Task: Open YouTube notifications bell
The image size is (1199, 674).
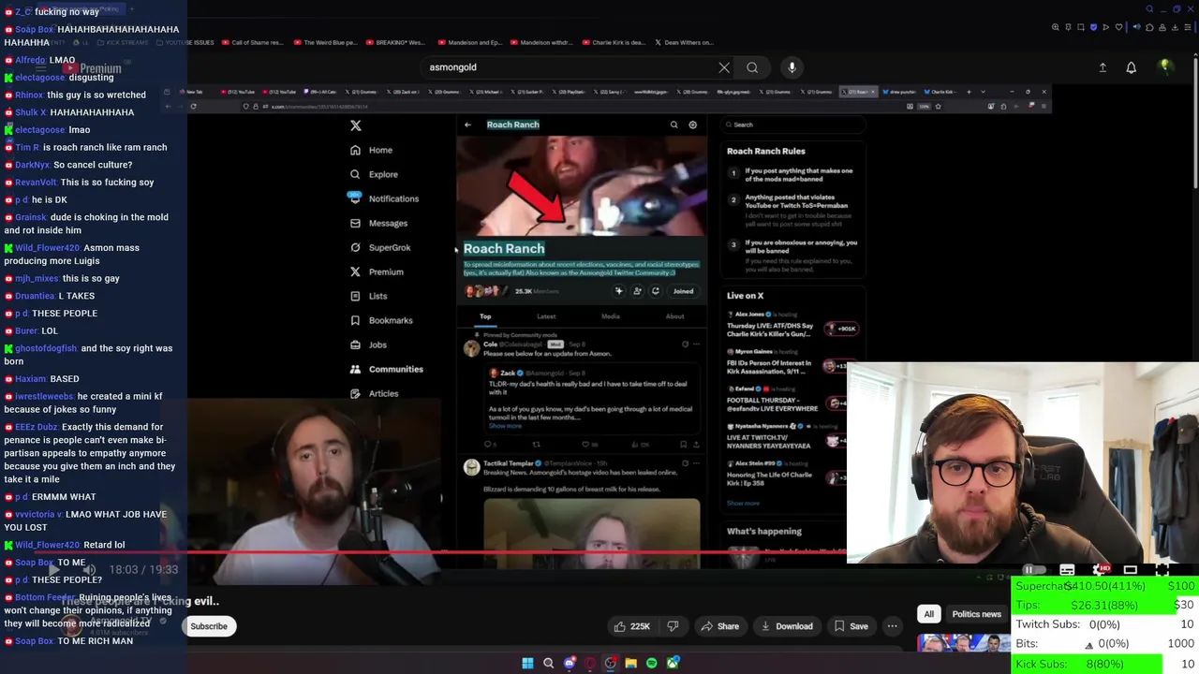Action: 1131,67
